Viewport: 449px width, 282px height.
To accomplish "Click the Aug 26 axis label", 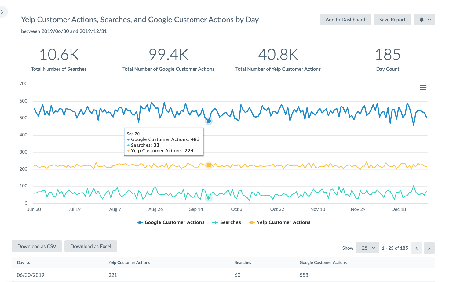I will (x=155, y=209).
